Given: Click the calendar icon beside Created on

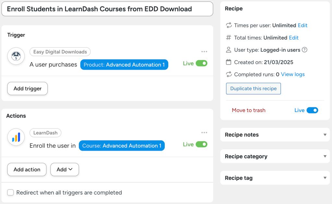Looking at the screenshot, I should click(x=229, y=62).
